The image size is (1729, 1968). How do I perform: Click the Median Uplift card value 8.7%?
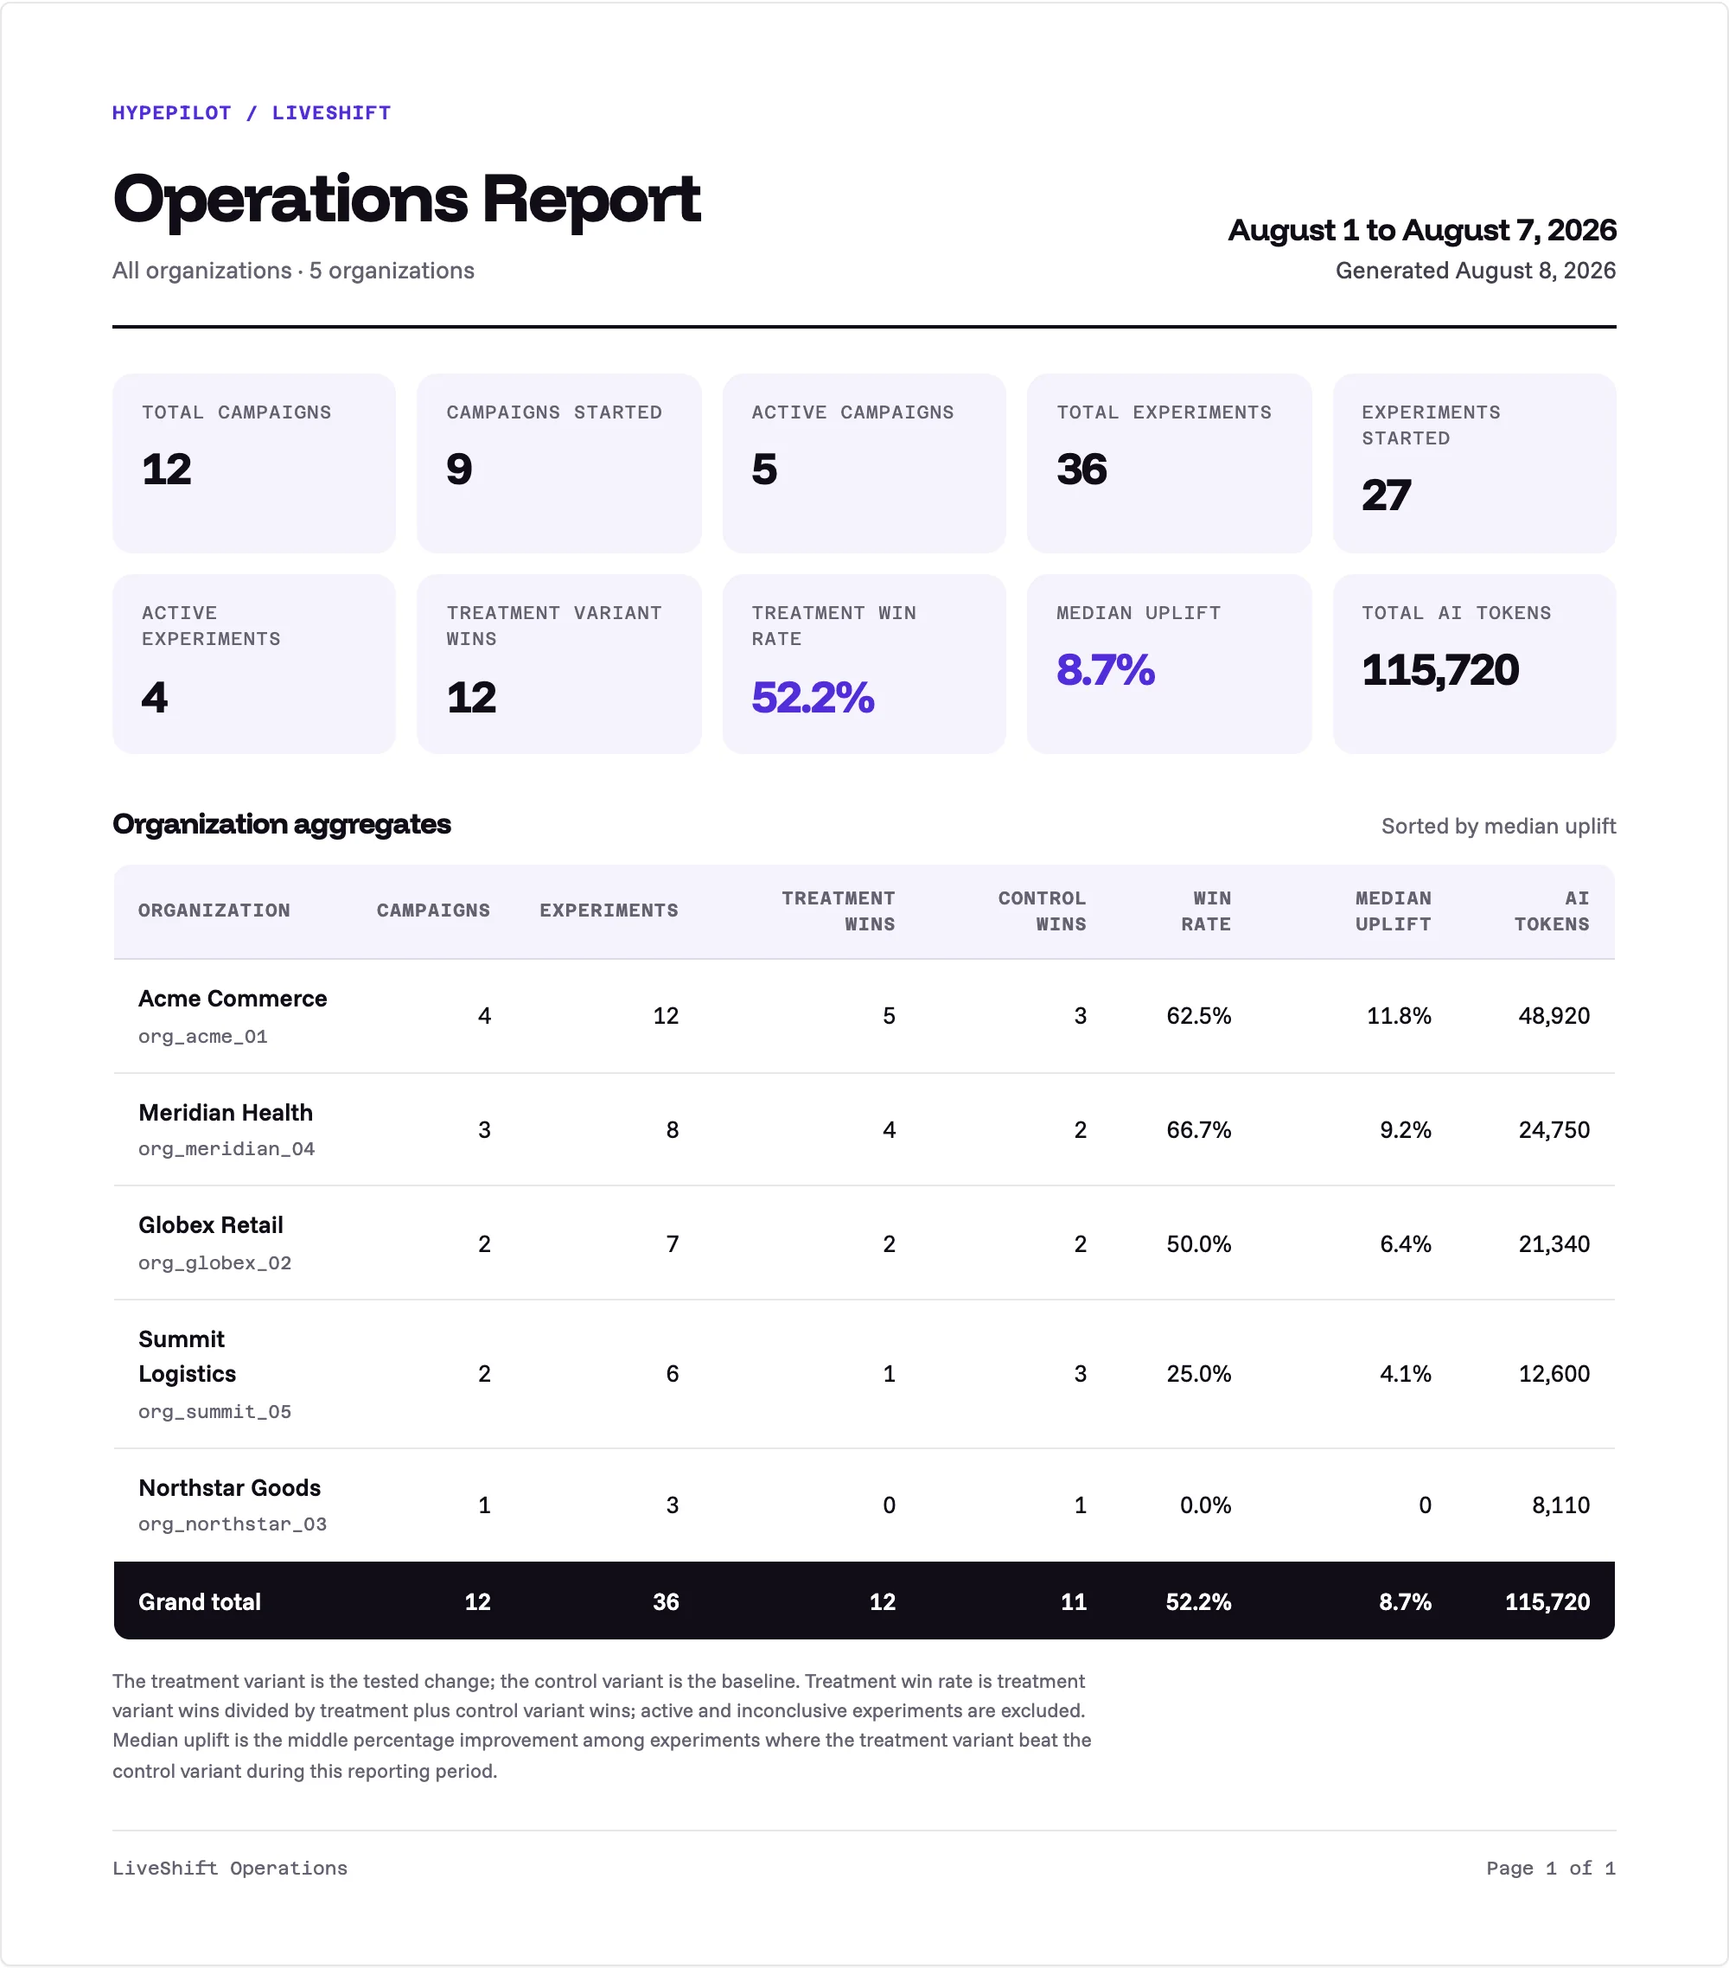1105,670
